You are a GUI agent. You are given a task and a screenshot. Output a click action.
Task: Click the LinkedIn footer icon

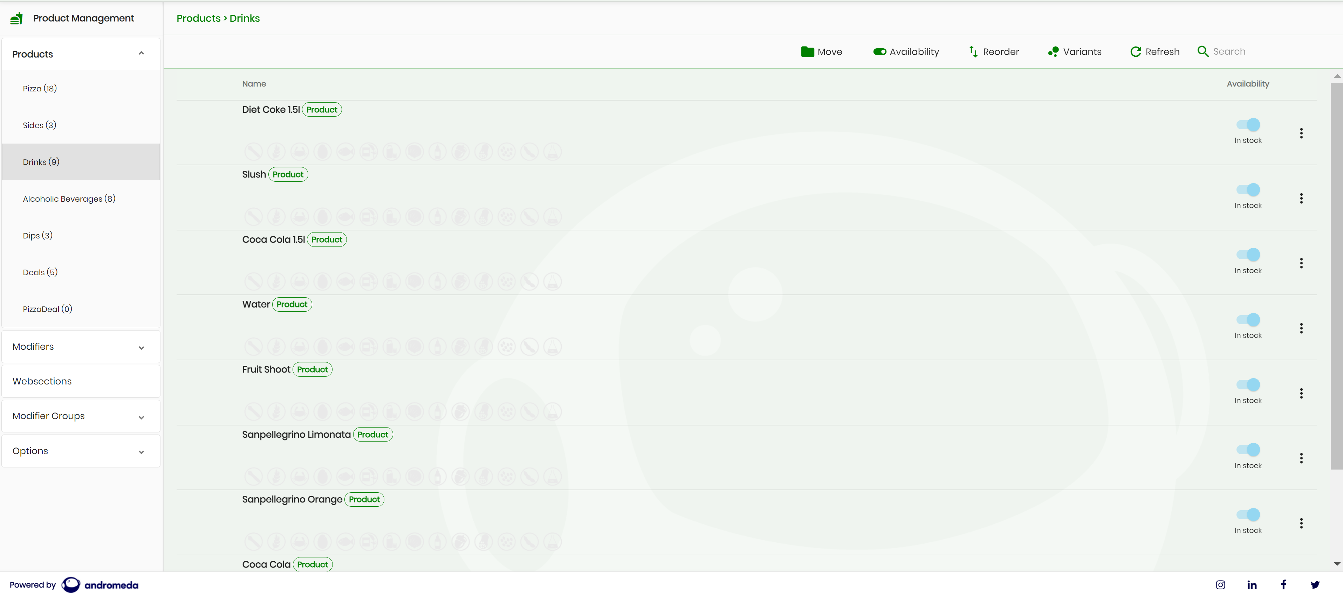point(1252,584)
